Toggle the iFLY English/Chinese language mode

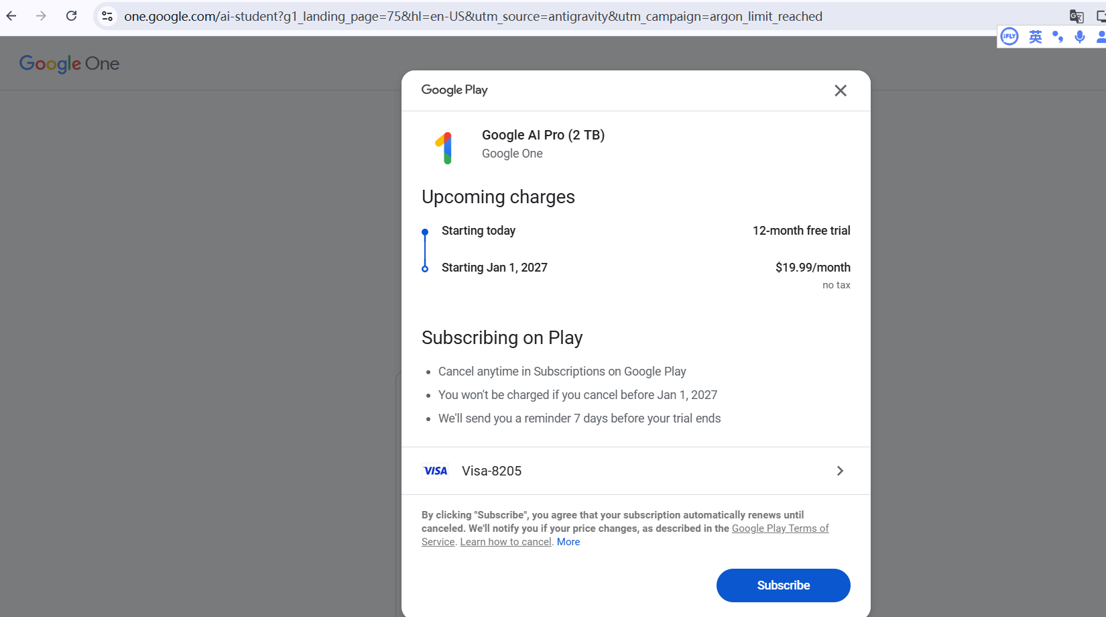(x=1036, y=37)
